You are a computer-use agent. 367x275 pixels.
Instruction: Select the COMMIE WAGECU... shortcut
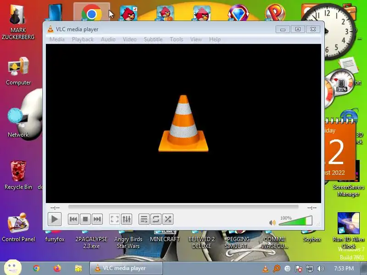pos(275,240)
